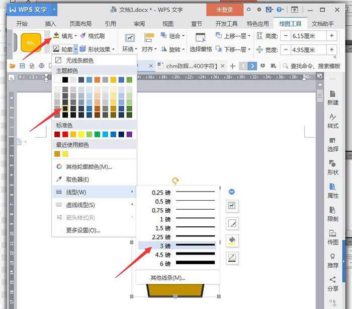
Task: Switch to the 页面布局 ribbon tab
Action: [80, 23]
